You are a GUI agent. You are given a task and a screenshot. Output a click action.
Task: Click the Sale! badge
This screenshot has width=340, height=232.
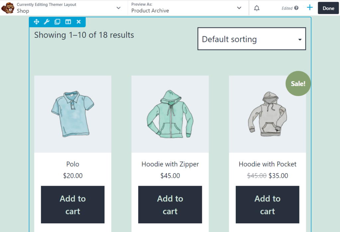tap(298, 83)
